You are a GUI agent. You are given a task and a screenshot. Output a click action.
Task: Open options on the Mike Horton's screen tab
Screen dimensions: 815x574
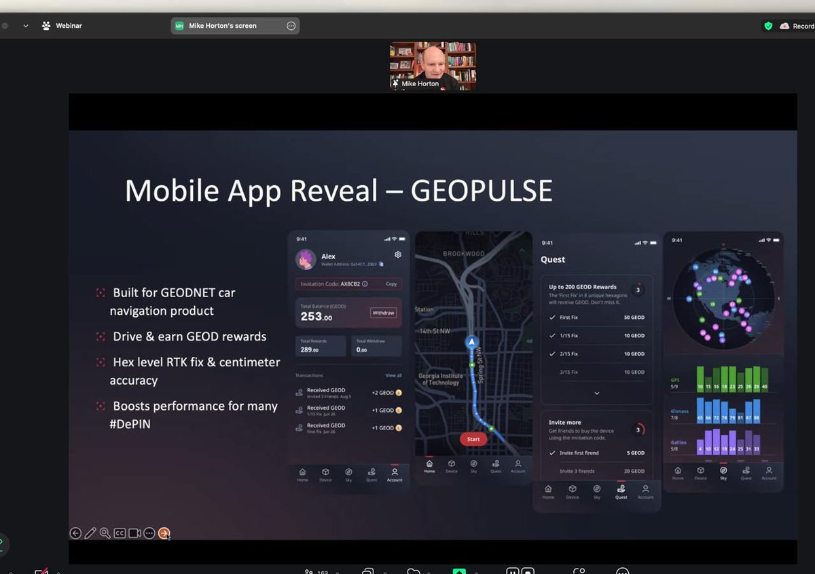click(291, 25)
